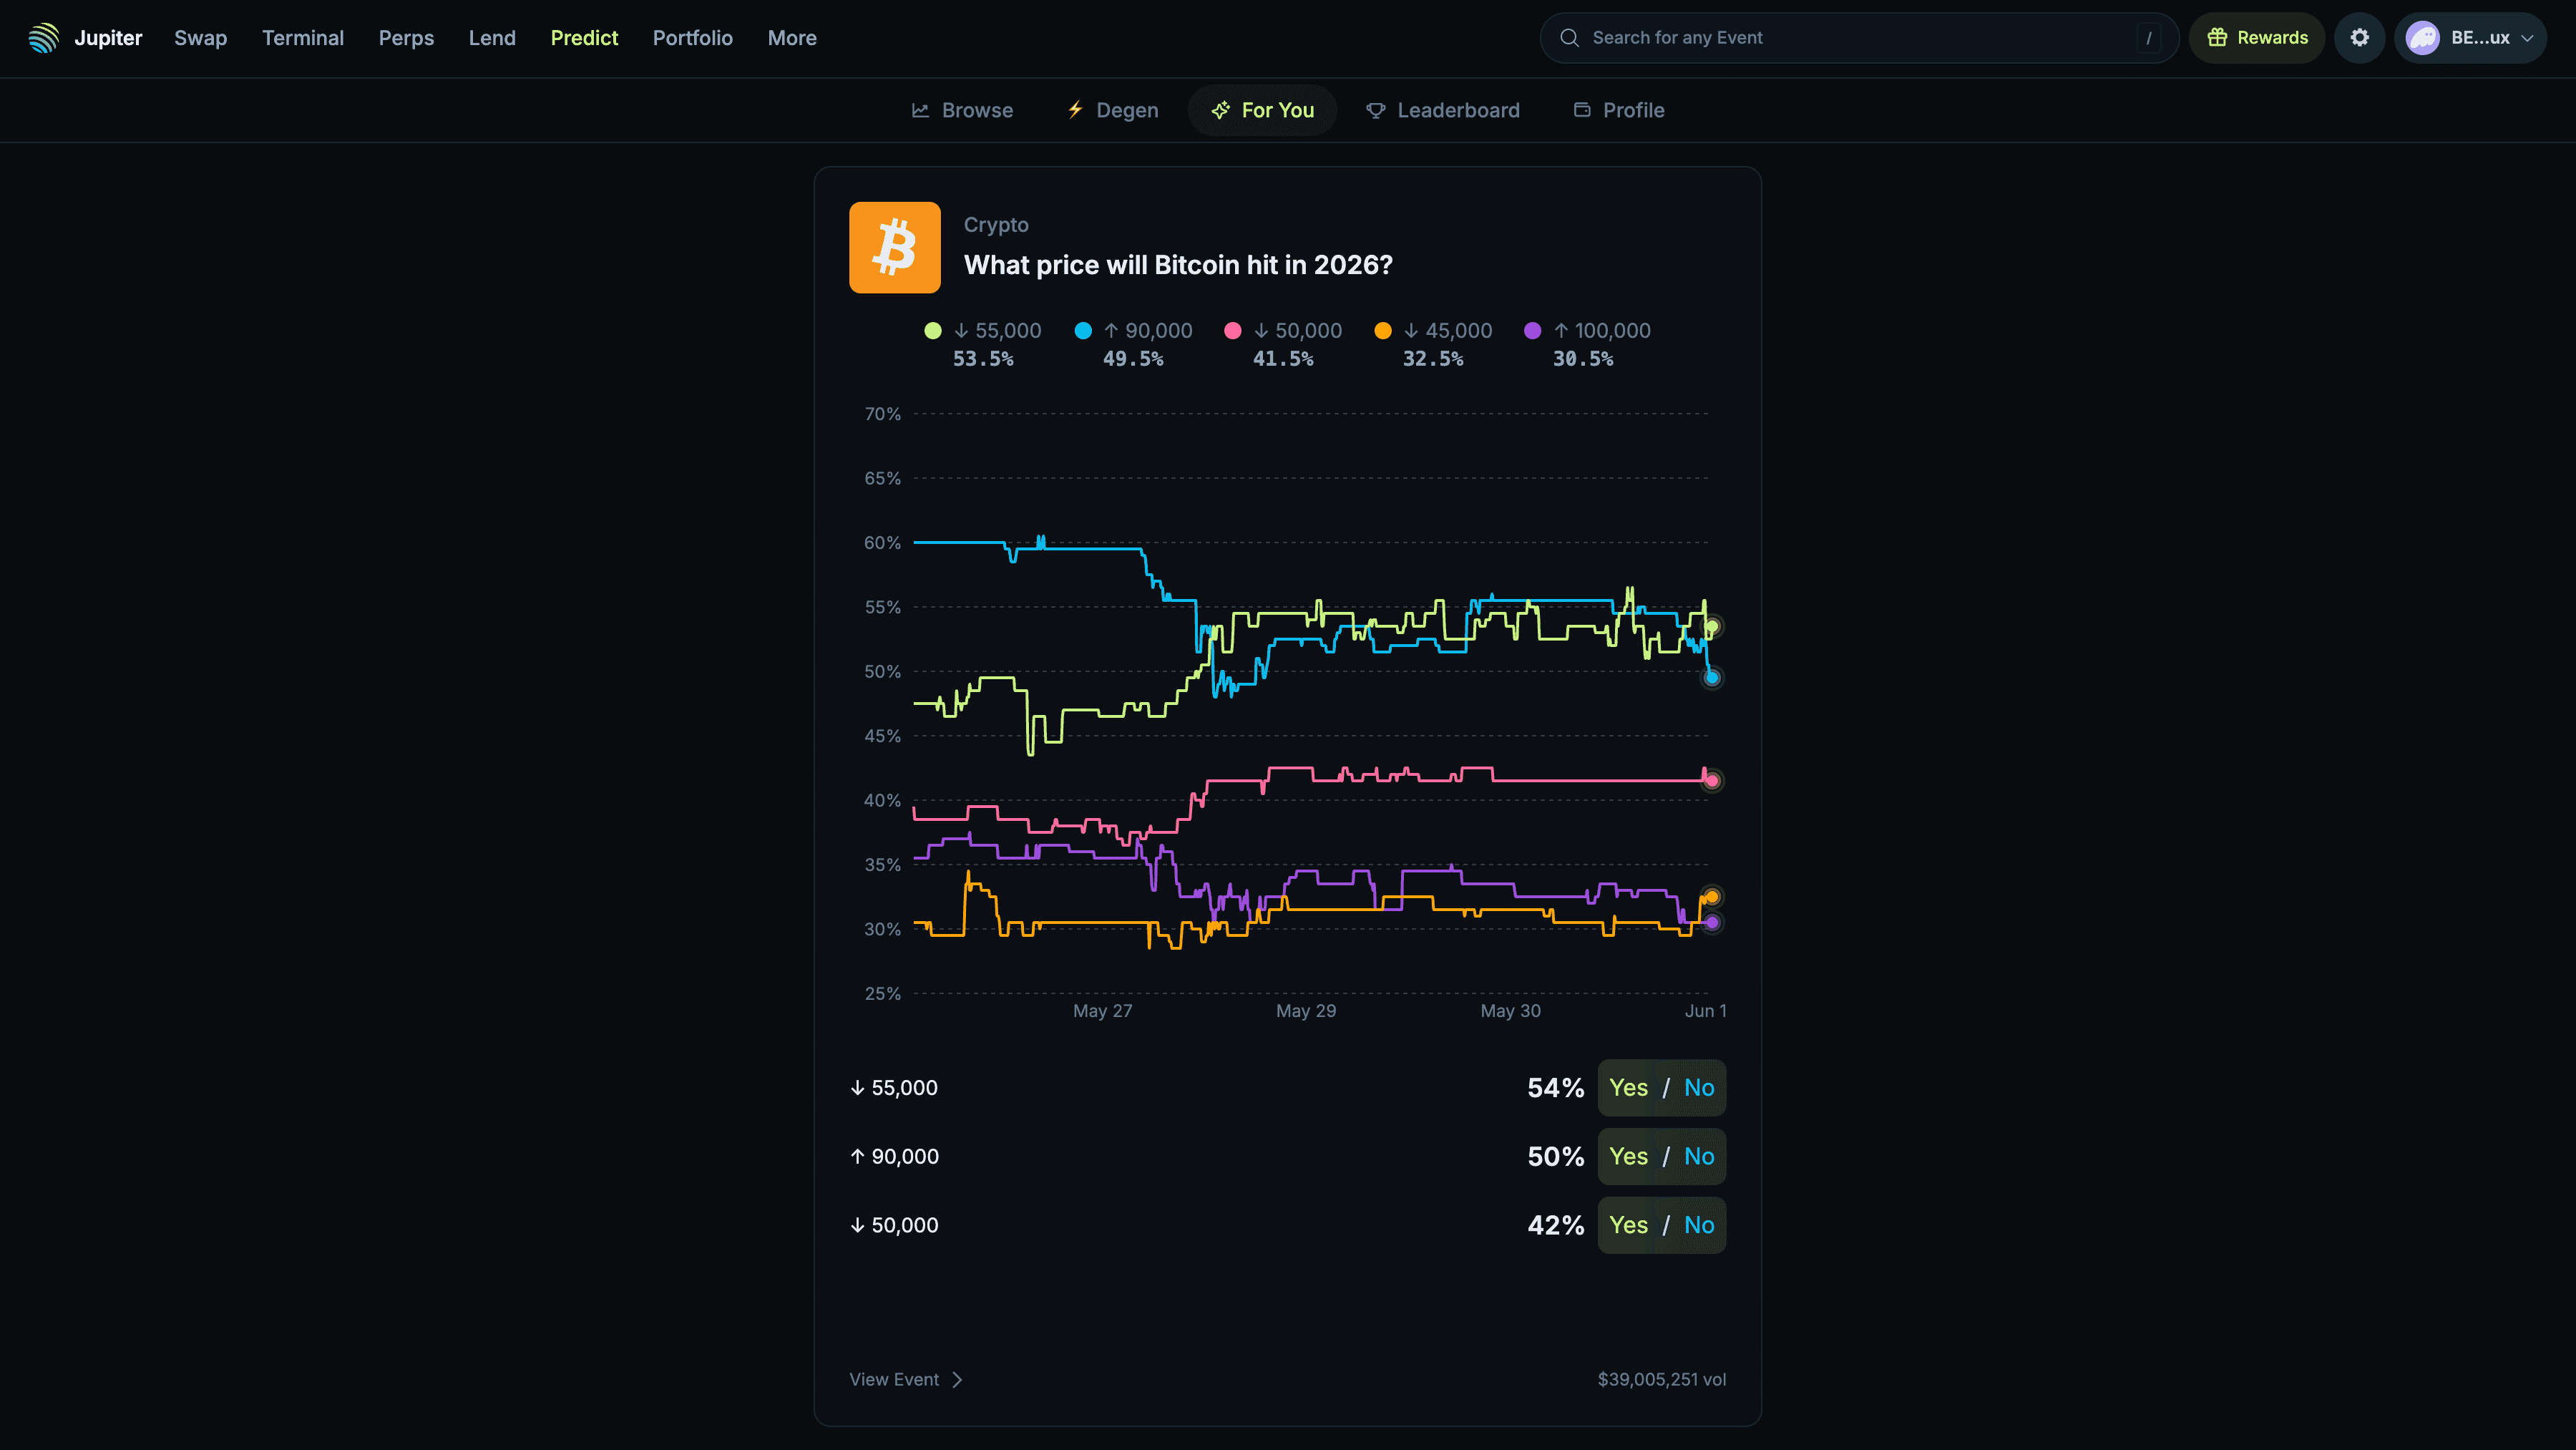Click the '↓ 55,000' outcome row label
The width and height of the screenshot is (2576, 1450).
894,1088
